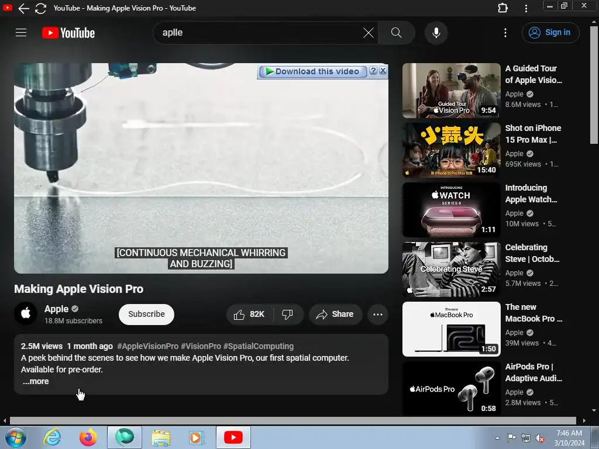Start voice search with the microphone icon

click(x=436, y=33)
